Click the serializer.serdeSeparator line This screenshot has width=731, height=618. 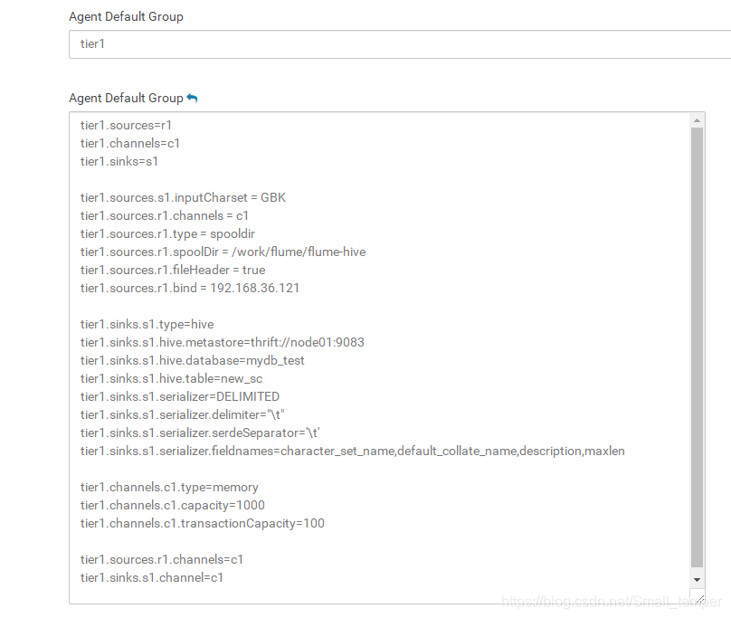(x=200, y=433)
